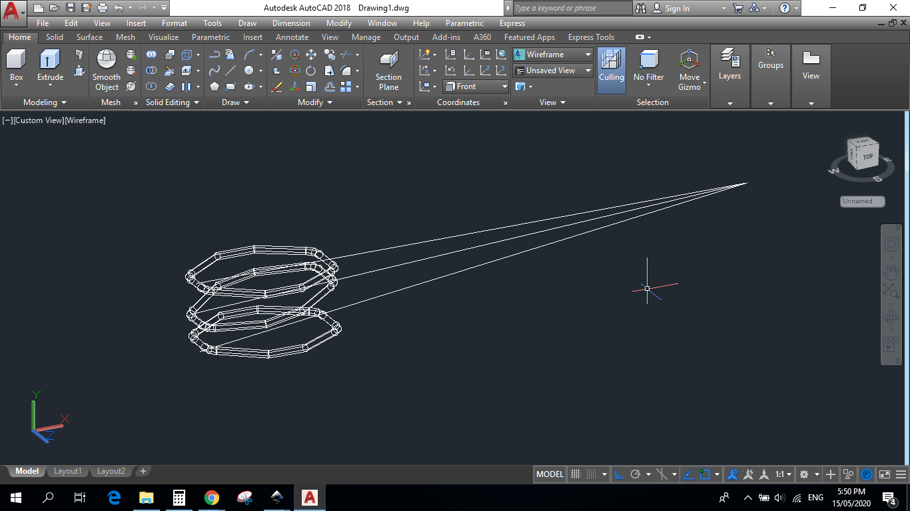Viewport: 910px width, 511px height.
Task: Open the 1:1 annotation scale dropdown
Action: click(783, 474)
